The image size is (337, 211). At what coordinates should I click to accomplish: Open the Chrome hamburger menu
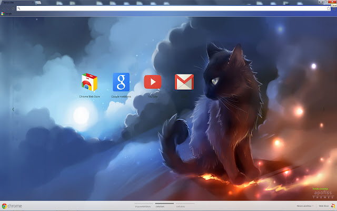pyautogui.click(x=334, y=8)
